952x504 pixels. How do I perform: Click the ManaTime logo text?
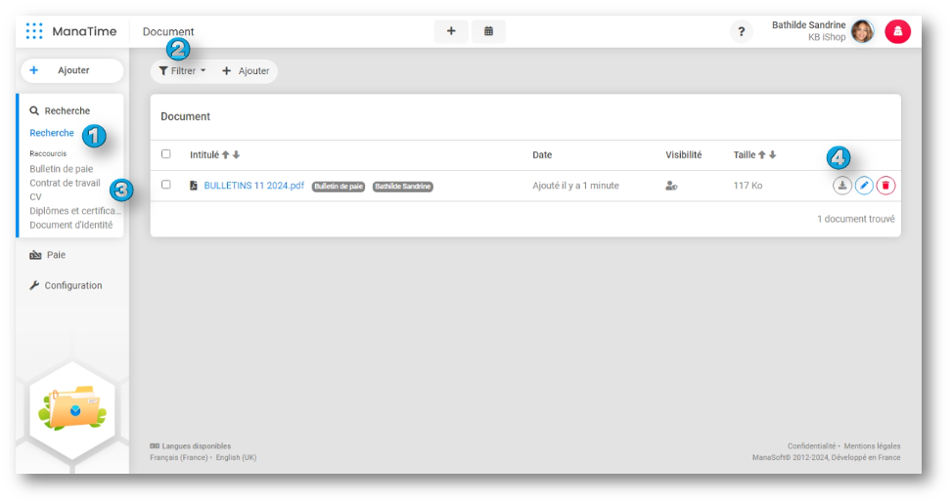(x=84, y=31)
